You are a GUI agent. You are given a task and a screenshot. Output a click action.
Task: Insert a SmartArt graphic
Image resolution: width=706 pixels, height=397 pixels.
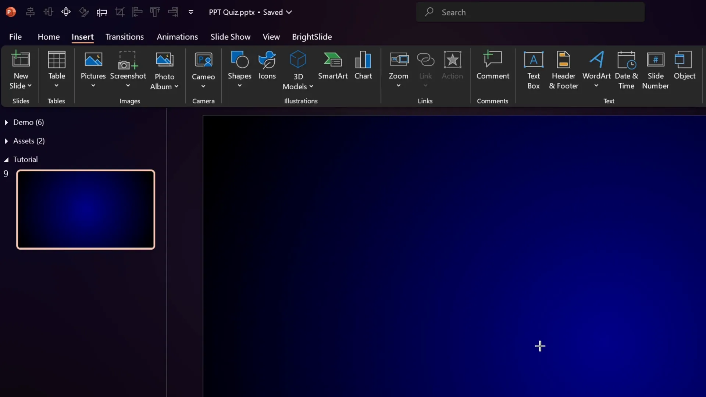tap(333, 65)
